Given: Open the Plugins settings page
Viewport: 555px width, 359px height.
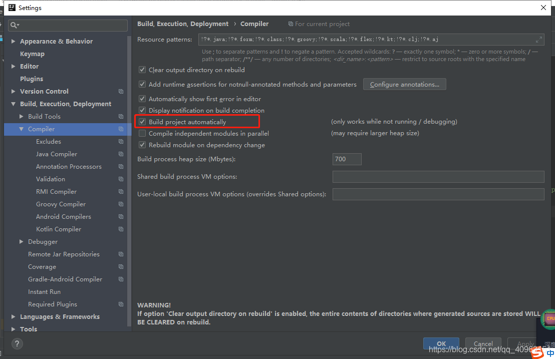Looking at the screenshot, I should coord(32,79).
